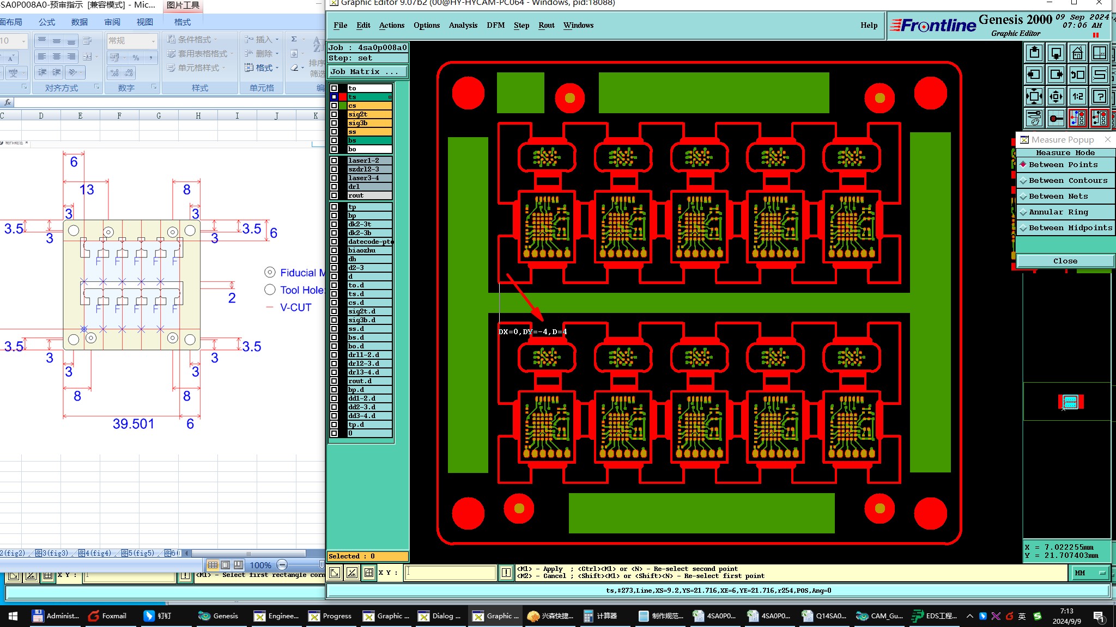Screen dimensions: 1116x627
Task: Click the undo previous zoom icon
Action: [1077, 75]
